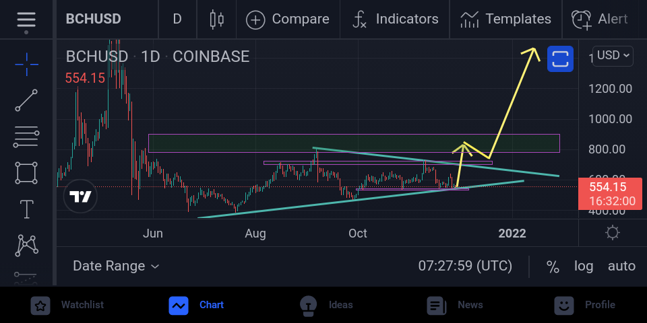
Task: Switch to the Ideas tab
Action: point(326,306)
